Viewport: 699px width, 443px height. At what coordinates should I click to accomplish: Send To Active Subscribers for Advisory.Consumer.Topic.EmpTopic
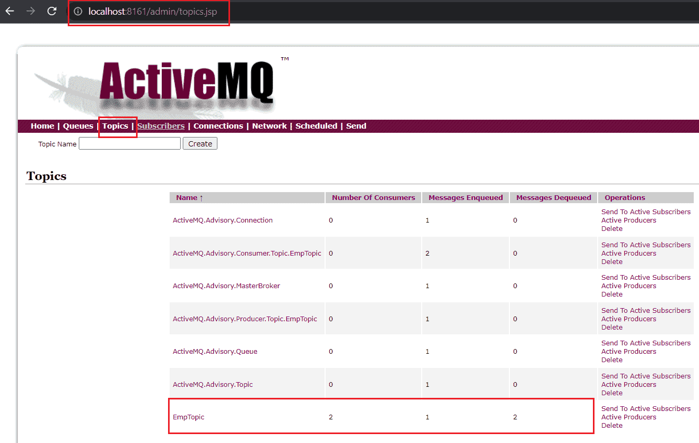click(646, 245)
